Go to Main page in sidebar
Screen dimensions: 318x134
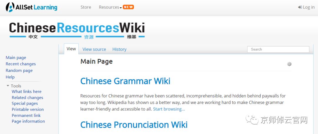16,57
